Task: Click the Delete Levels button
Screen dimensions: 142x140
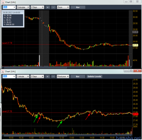Action: point(95,76)
